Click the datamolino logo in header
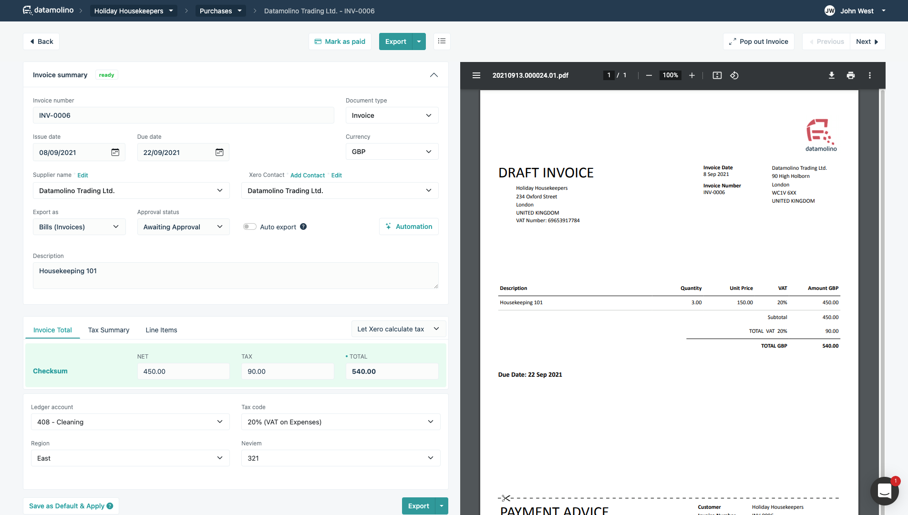 pyautogui.click(x=48, y=10)
